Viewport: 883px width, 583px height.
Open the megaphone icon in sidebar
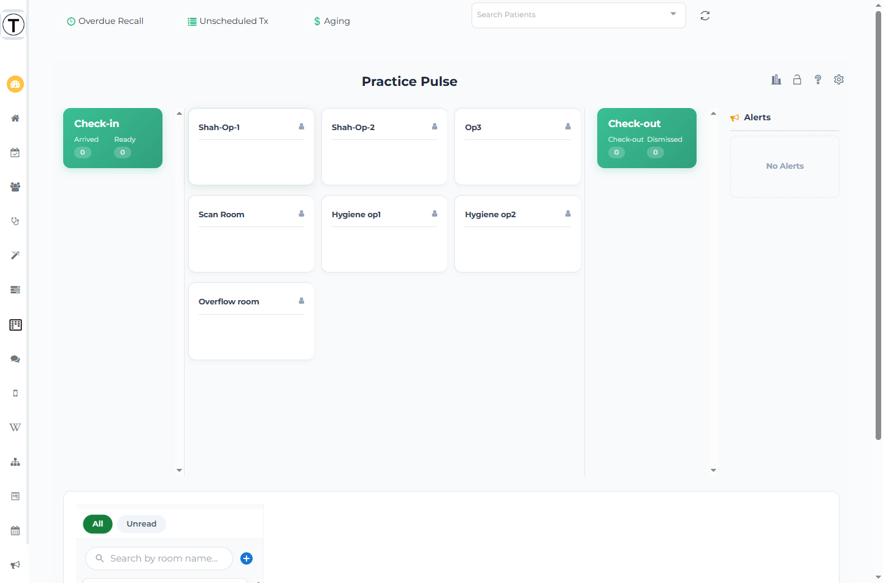[x=15, y=565]
